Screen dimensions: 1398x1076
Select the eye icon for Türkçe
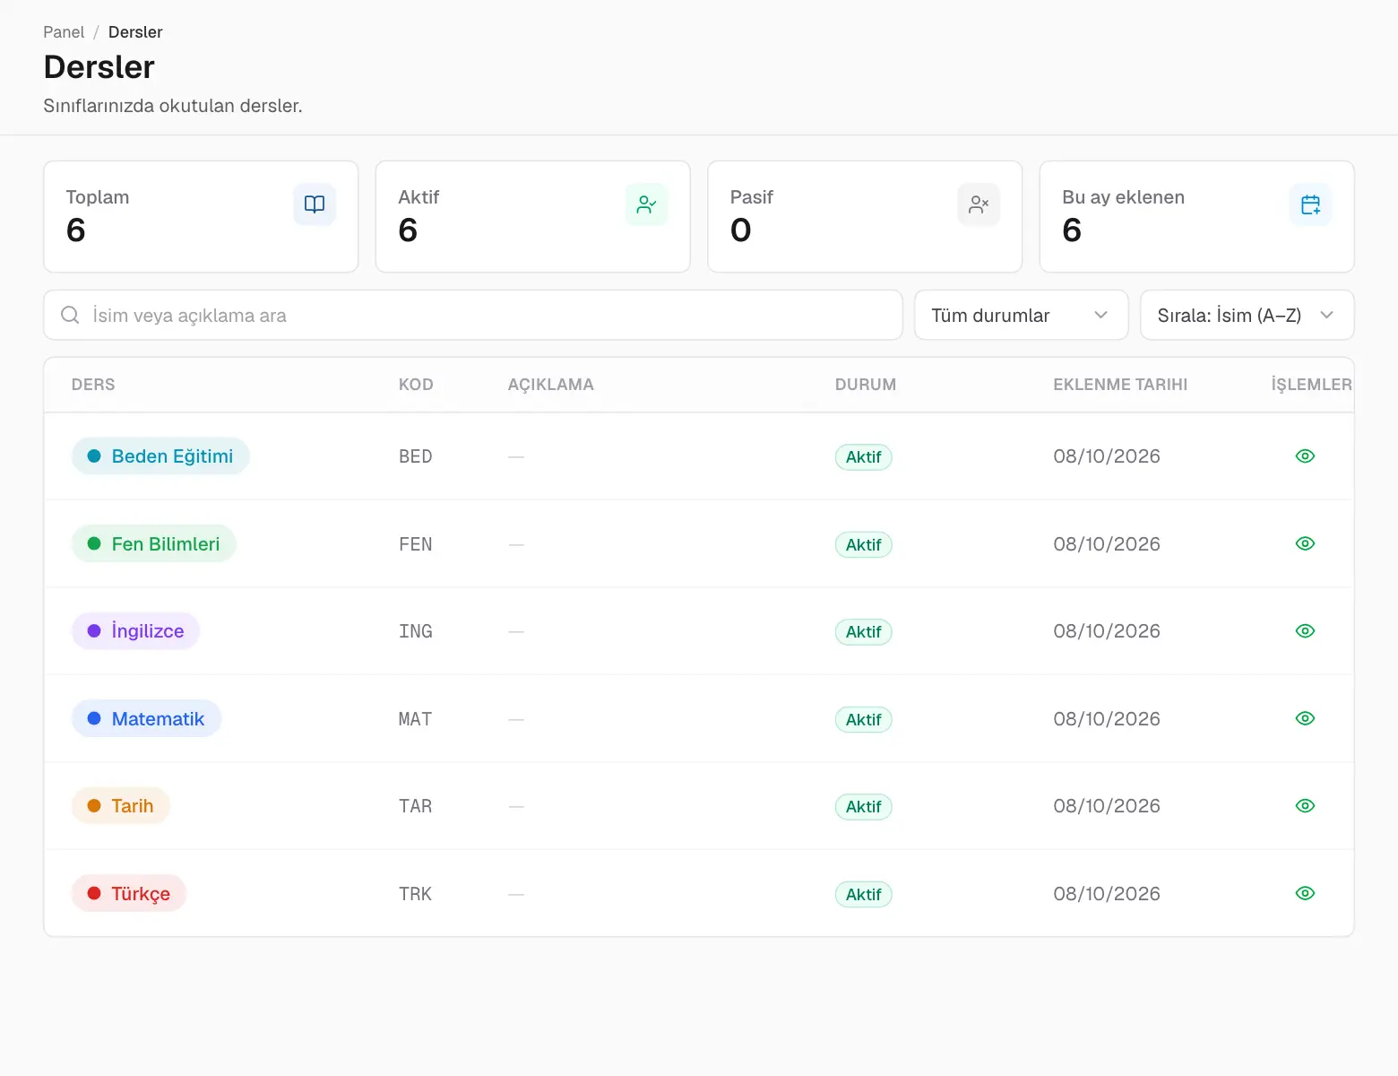(1306, 893)
